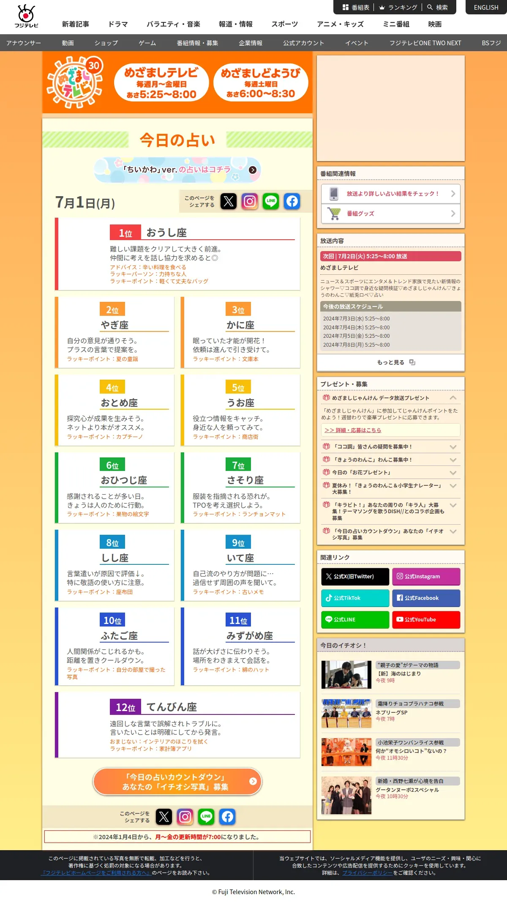The width and height of the screenshot is (507, 903).
Task: Open 公式アカウント in the gray sub-navigation
Action: point(304,43)
